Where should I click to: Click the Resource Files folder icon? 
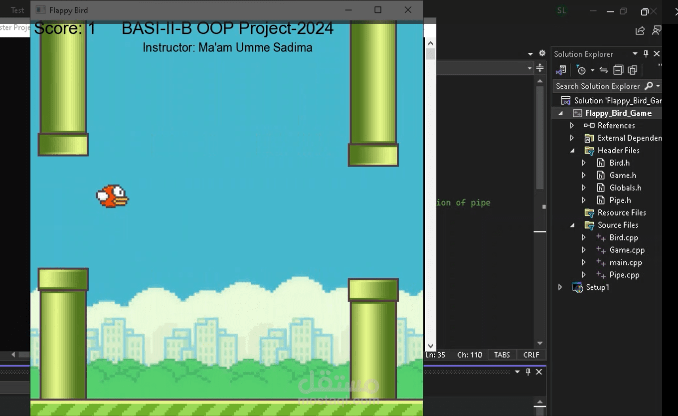589,212
